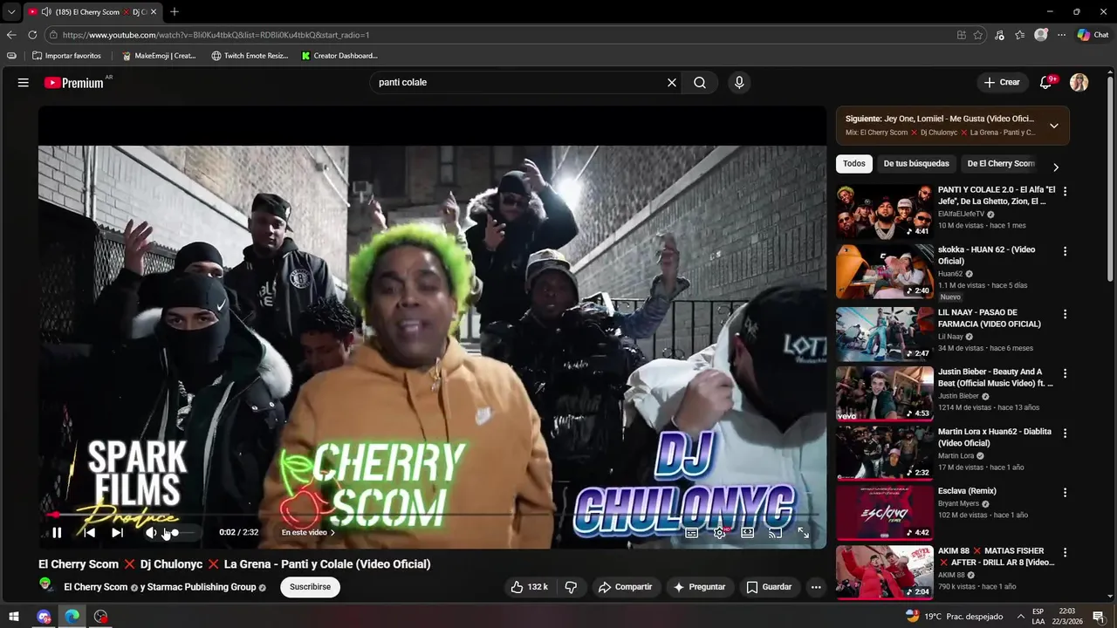Share the video via Compartir

(625, 587)
